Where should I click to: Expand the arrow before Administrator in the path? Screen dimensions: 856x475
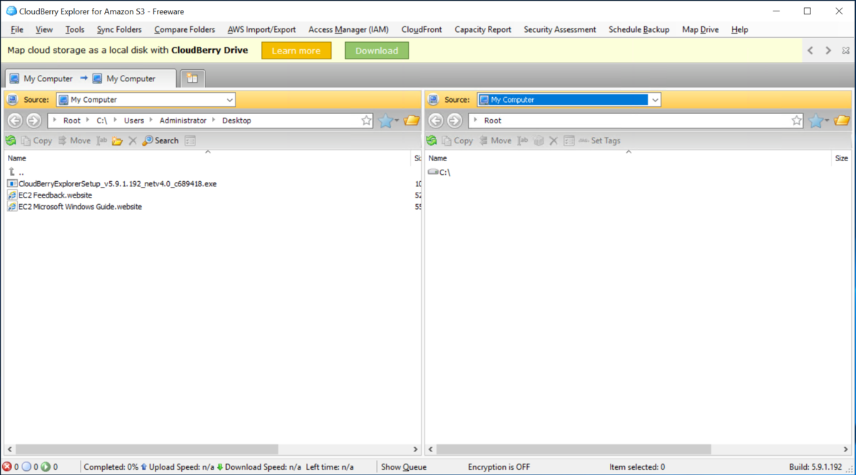tap(151, 121)
